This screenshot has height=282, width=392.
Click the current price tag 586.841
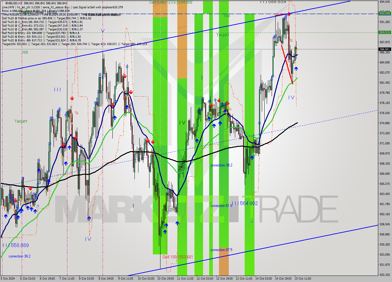(x=385, y=49)
